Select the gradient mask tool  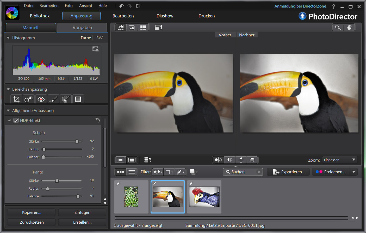click(x=78, y=99)
